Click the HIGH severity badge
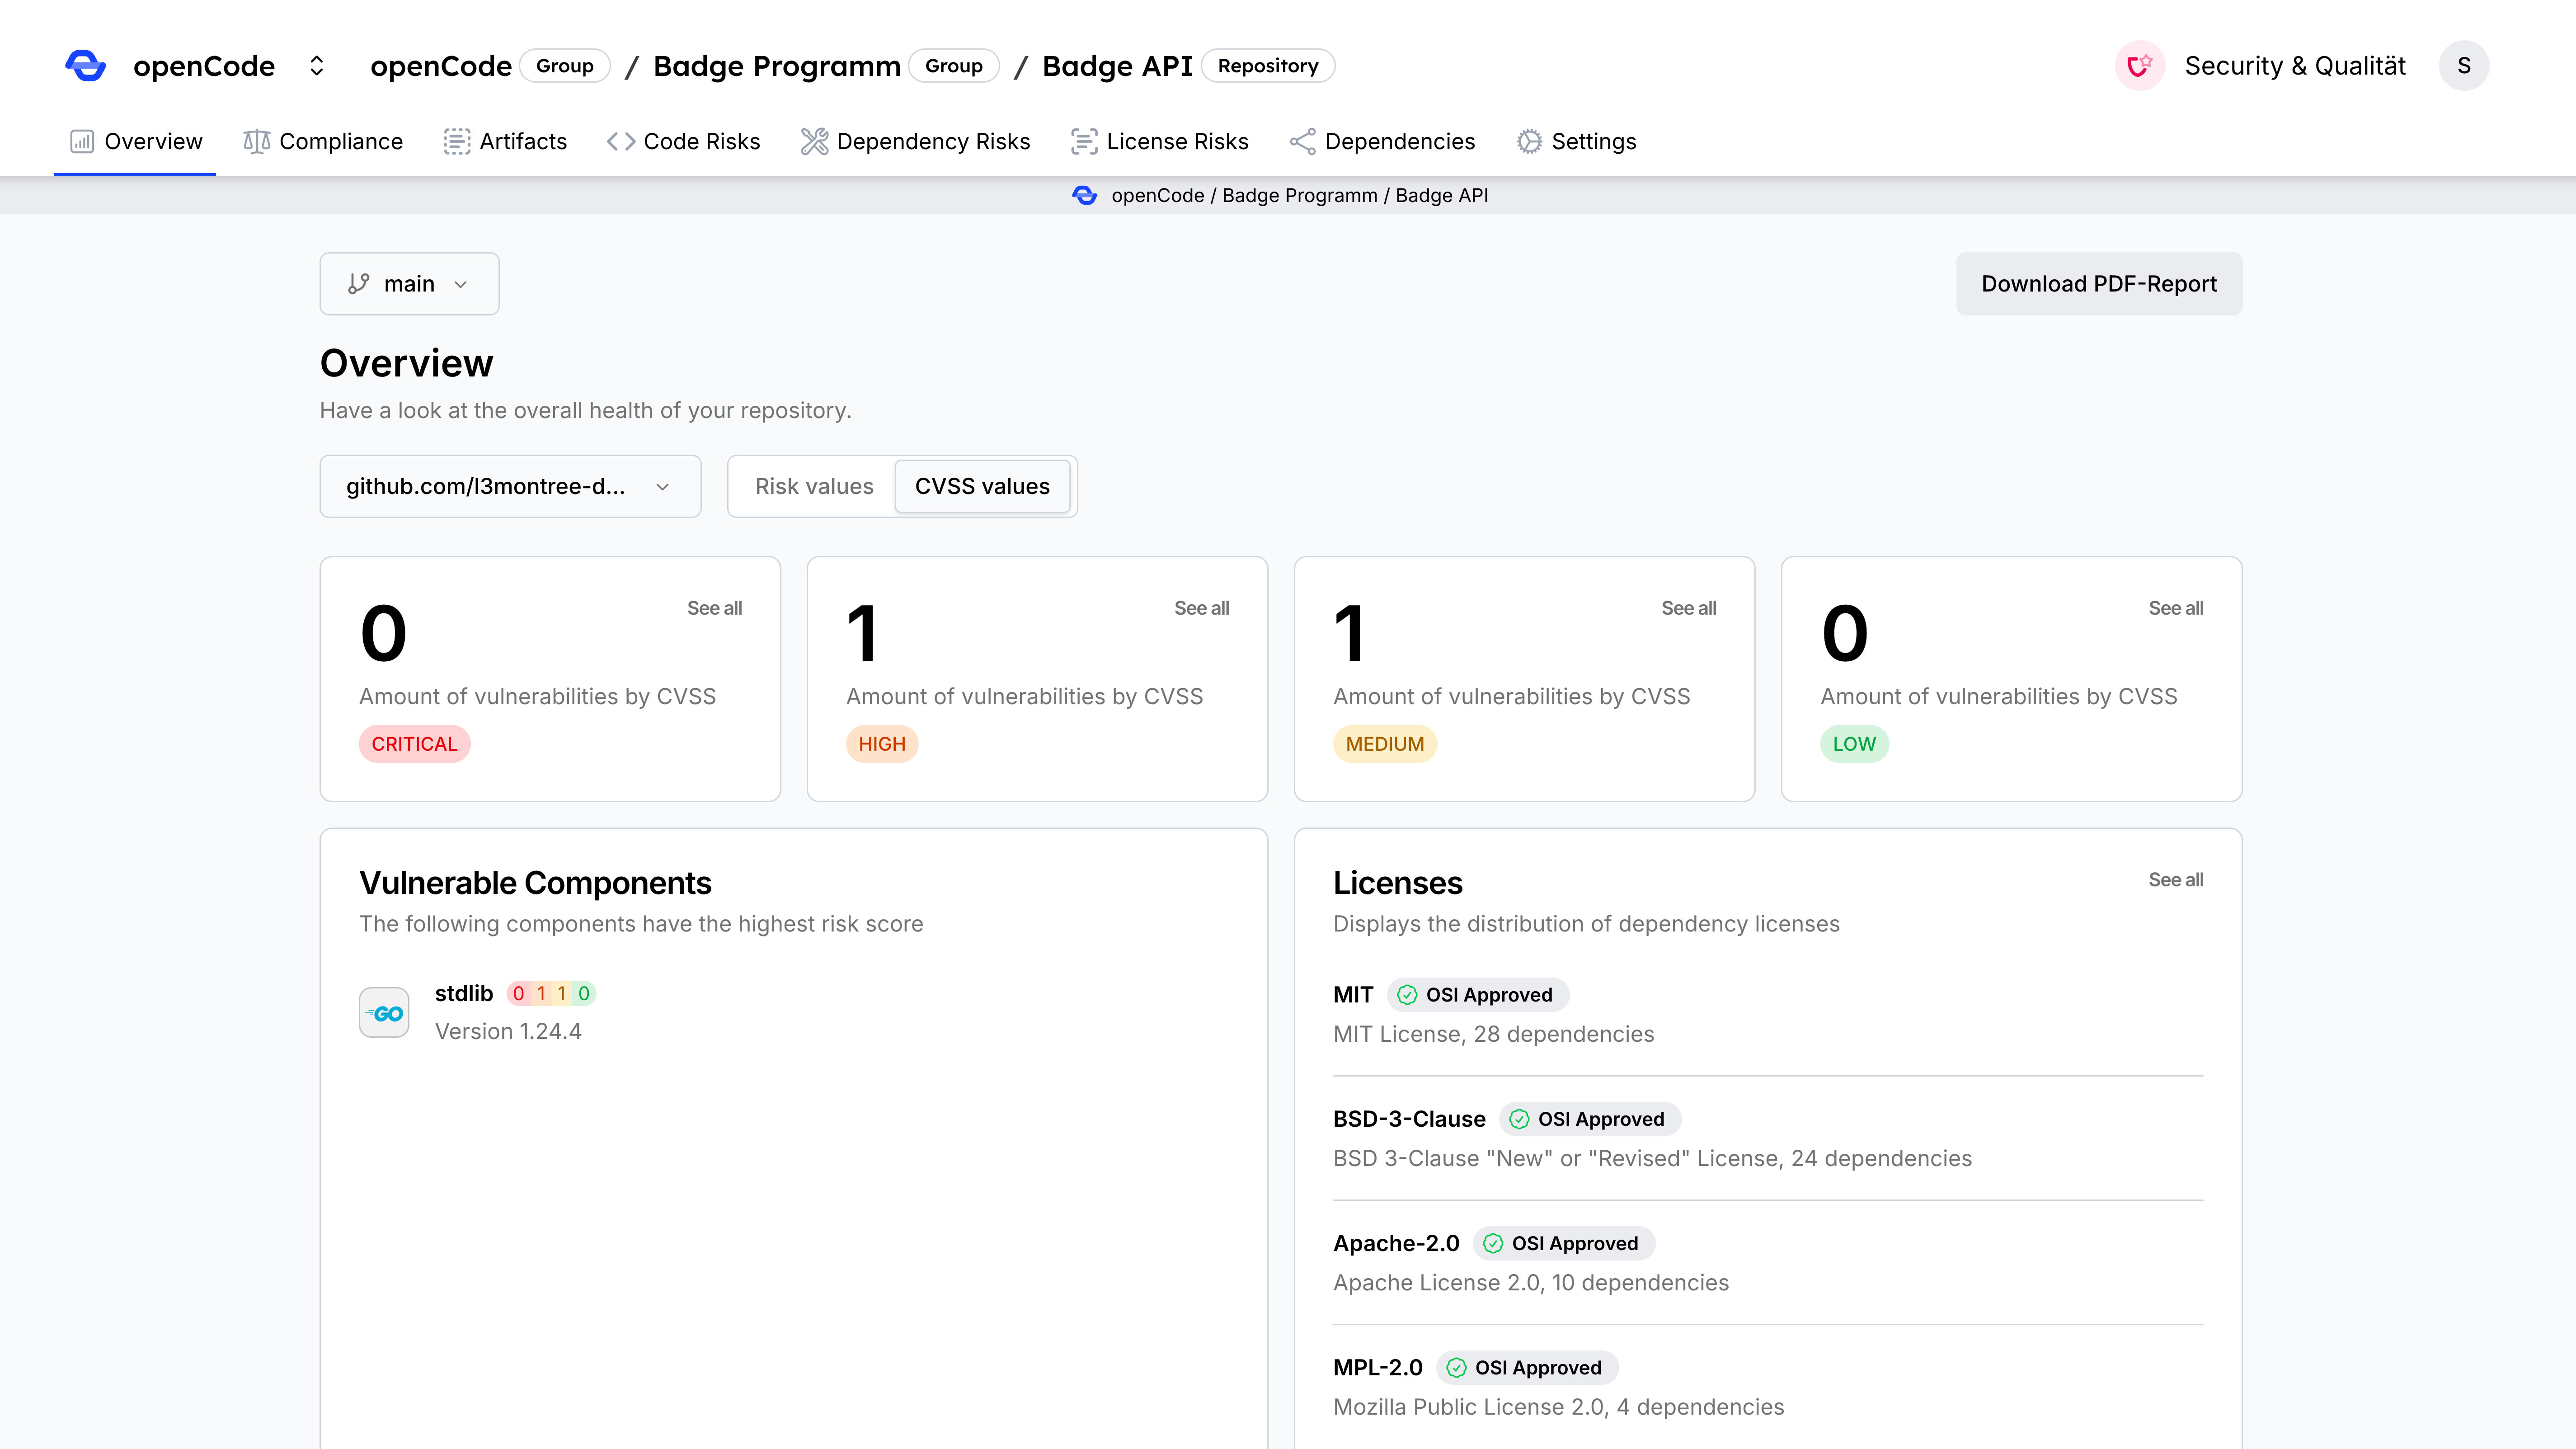This screenshot has width=2576, height=1449. click(882, 744)
